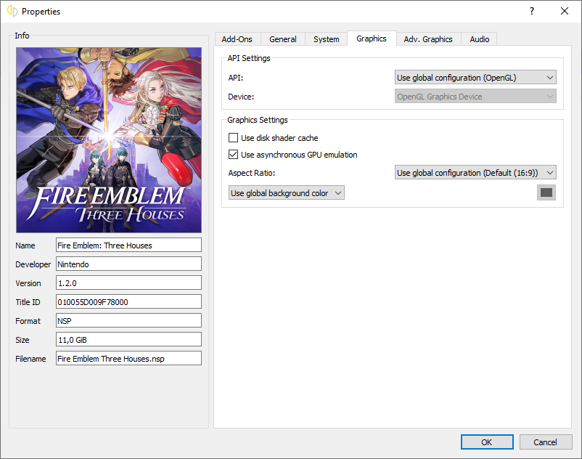Viewport: 582px width, 459px height.
Task: Go to the System tab
Action: click(327, 39)
